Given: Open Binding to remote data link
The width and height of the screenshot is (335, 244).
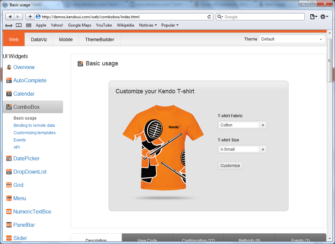Looking at the screenshot, I should 34,125.
